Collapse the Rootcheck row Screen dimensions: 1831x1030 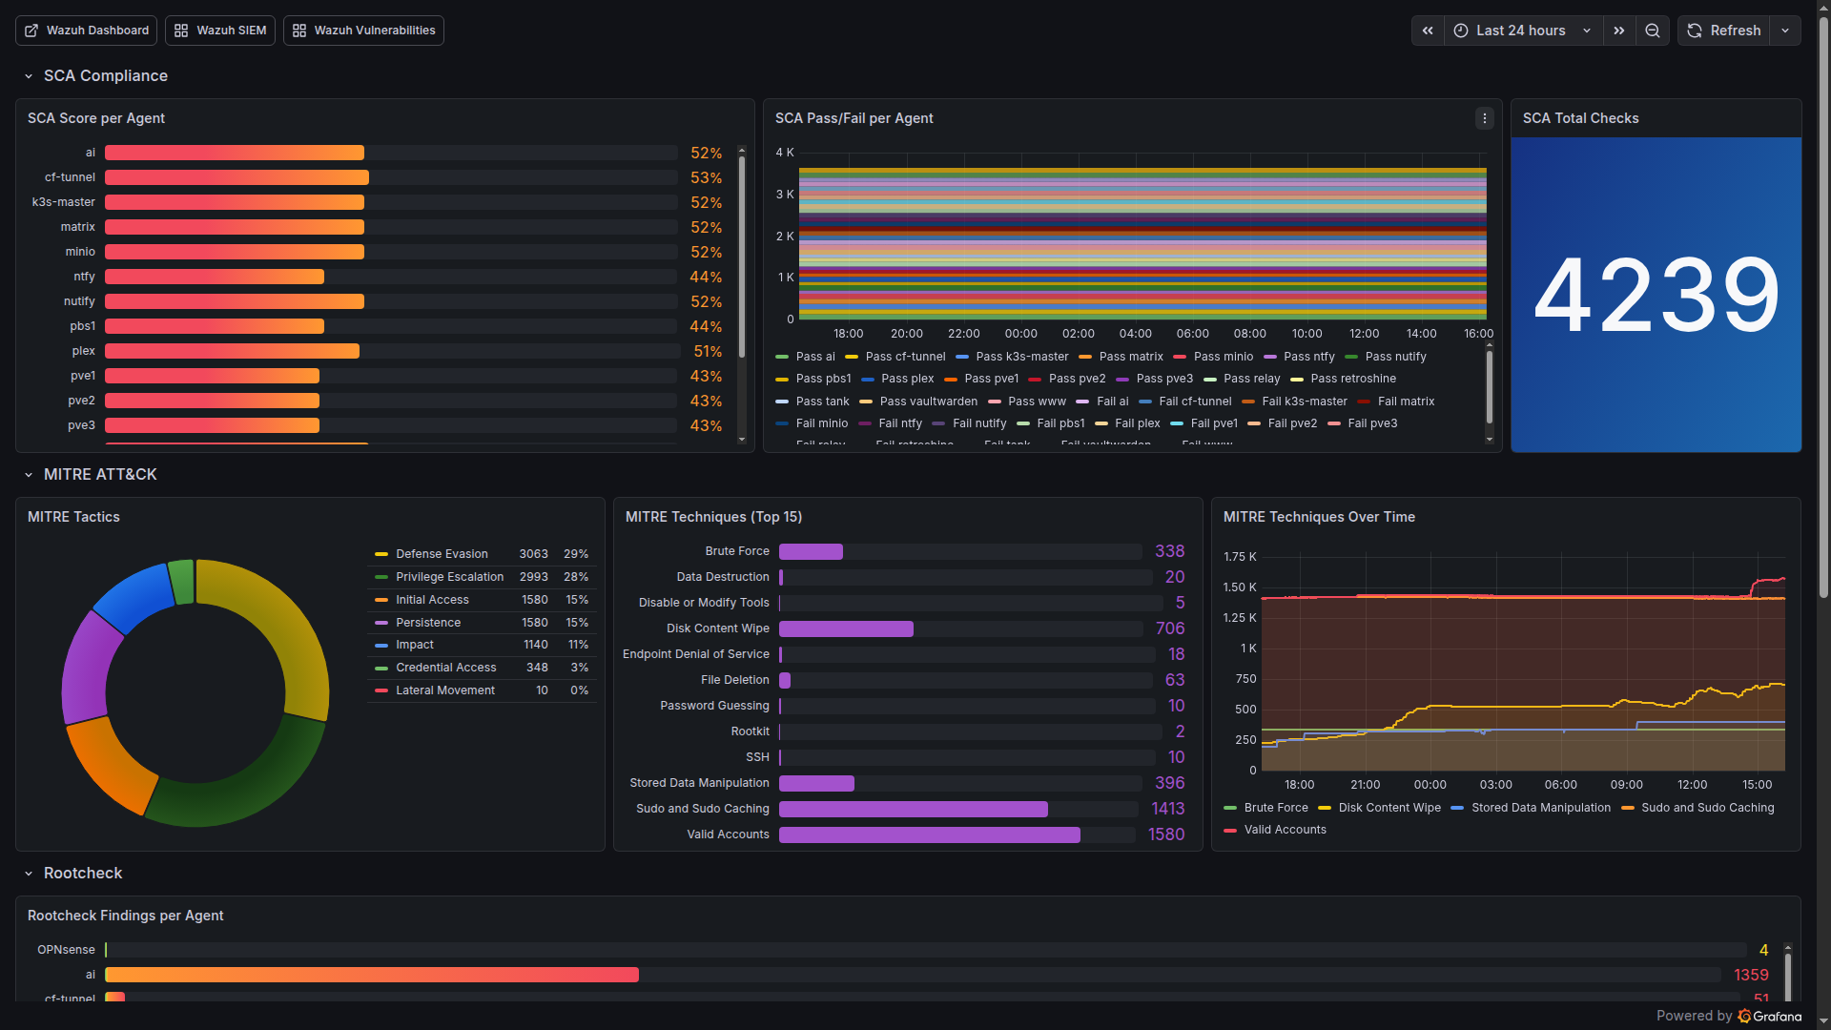click(x=29, y=874)
